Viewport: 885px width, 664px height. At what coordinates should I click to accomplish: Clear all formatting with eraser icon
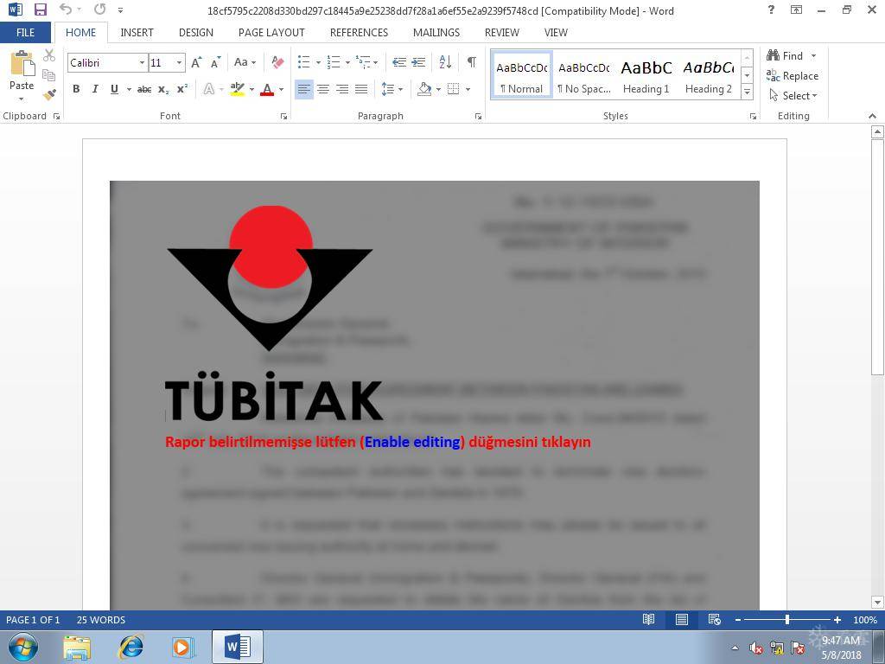click(x=277, y=62)
